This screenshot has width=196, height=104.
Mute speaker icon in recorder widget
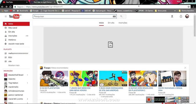click(x=166, y=98)
